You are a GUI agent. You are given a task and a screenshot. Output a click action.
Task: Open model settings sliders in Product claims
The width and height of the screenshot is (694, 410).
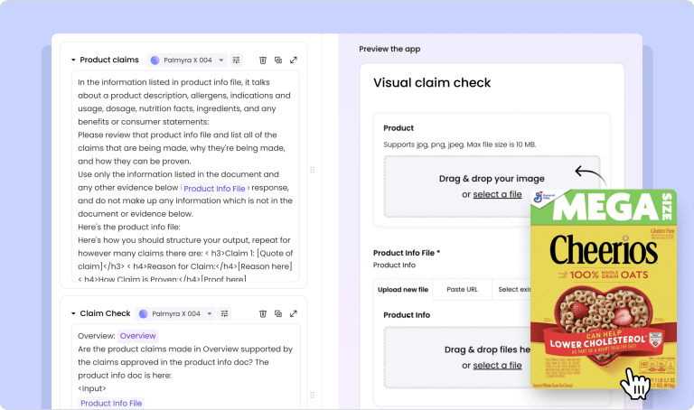pyautogui.click(x=237, y=61)
